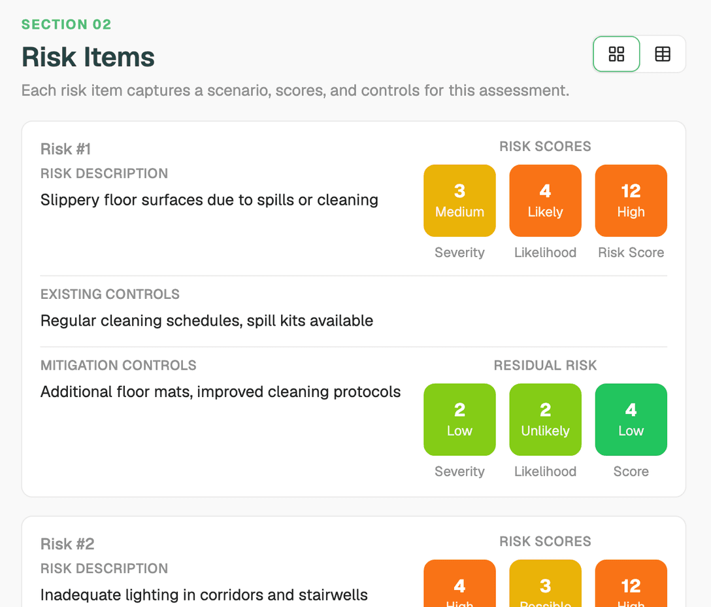Click the regular cleaning schedules controls text
Screen dimensions: 711x607
207,321
